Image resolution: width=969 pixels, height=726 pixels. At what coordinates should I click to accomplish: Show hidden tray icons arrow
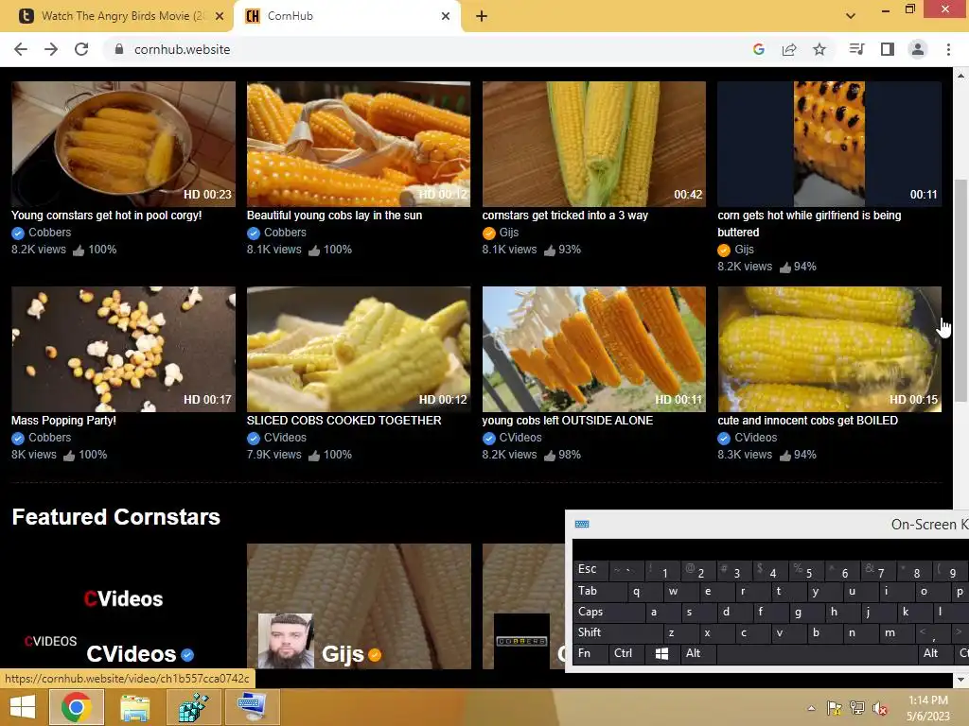click(x=811, y=708)
